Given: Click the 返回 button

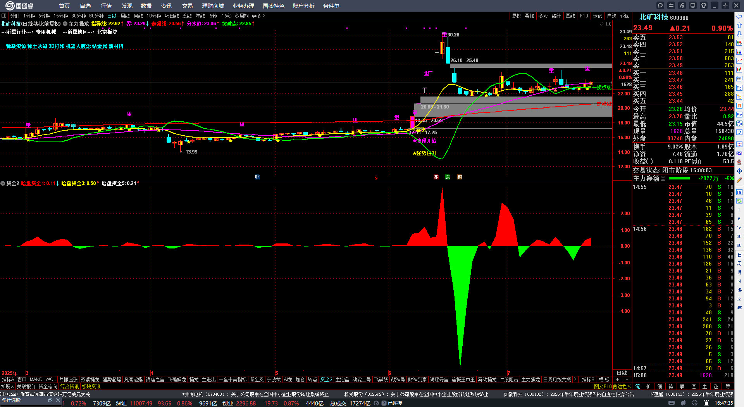Looking at the screenshot, I should [x=625, y=16].
